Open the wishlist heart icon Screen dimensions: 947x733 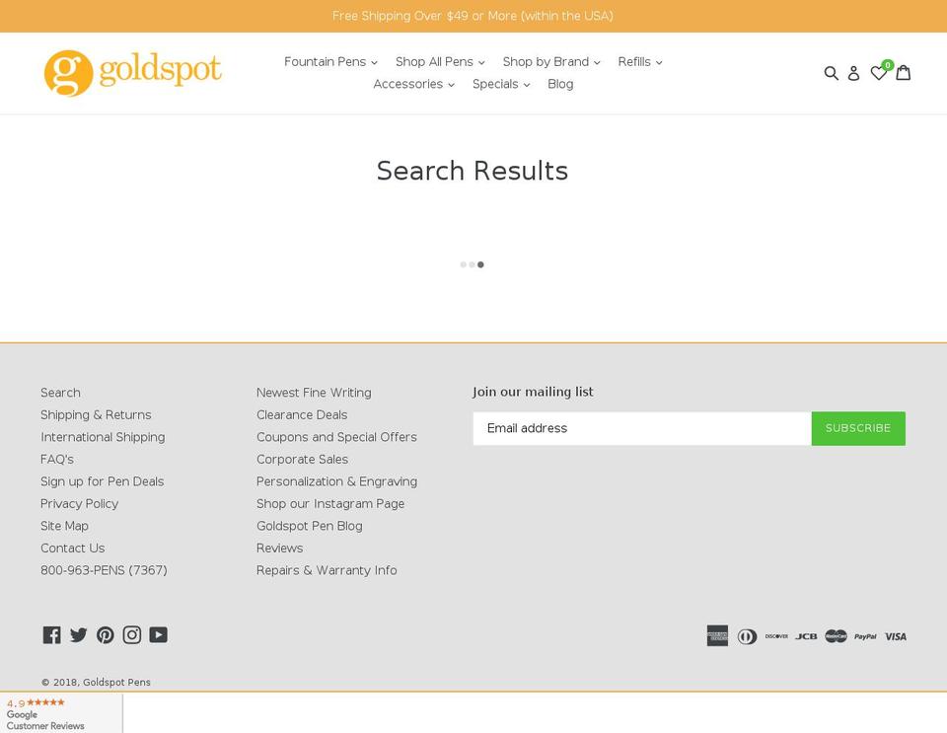pyautogui.click(x=879, y=73)
